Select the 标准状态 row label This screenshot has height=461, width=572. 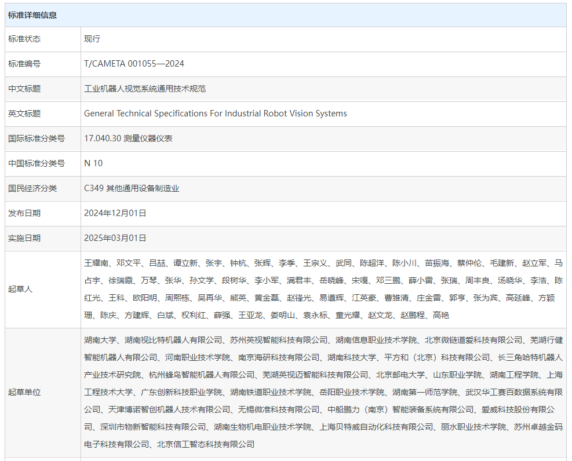(24, 39)
